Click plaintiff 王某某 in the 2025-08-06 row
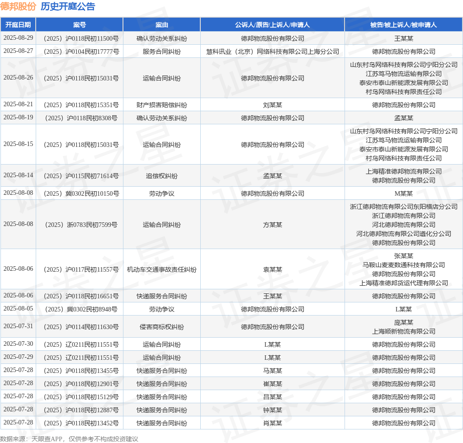The image size is (463, 443). click(272, 296)
